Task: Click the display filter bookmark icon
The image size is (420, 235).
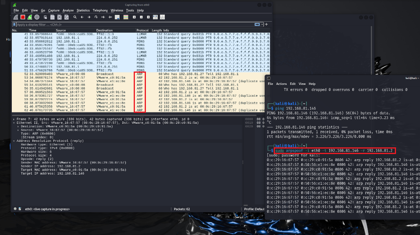Action: tap(14, 24)
